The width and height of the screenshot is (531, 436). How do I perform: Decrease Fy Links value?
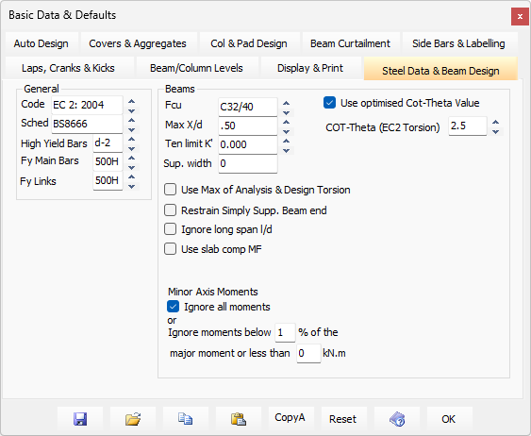132,187
